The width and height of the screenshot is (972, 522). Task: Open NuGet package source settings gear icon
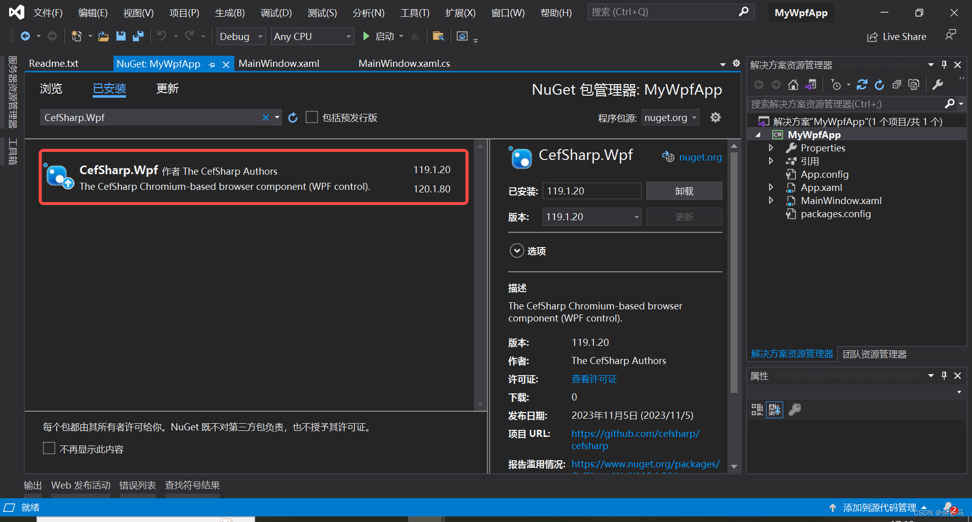click(x=715, y=117)
